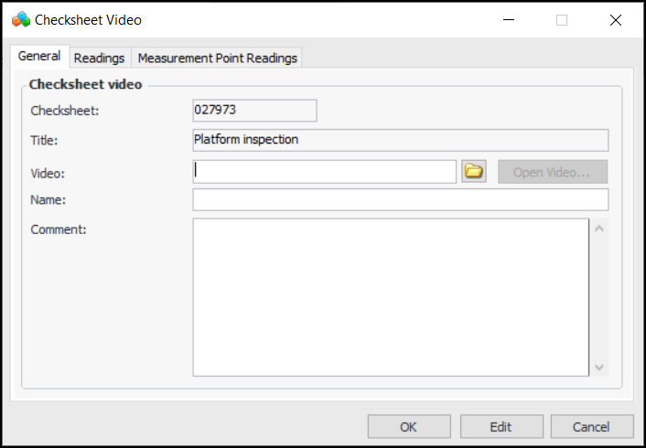Switch to the General tab
This screenshot has width=646, height=448.
[x=39, y=57]
